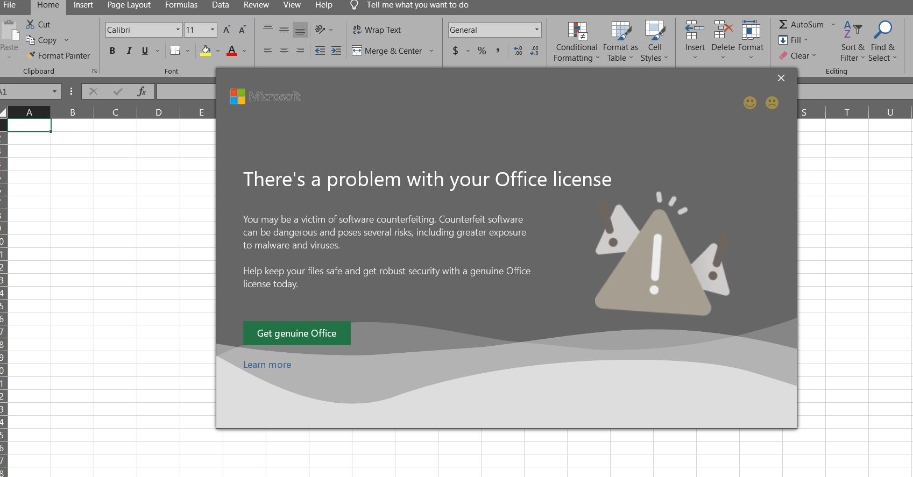The height and width of the screenshot is (477, 913).
Task: Toggle Underline formatting
Action: click(x=145, y=51)
